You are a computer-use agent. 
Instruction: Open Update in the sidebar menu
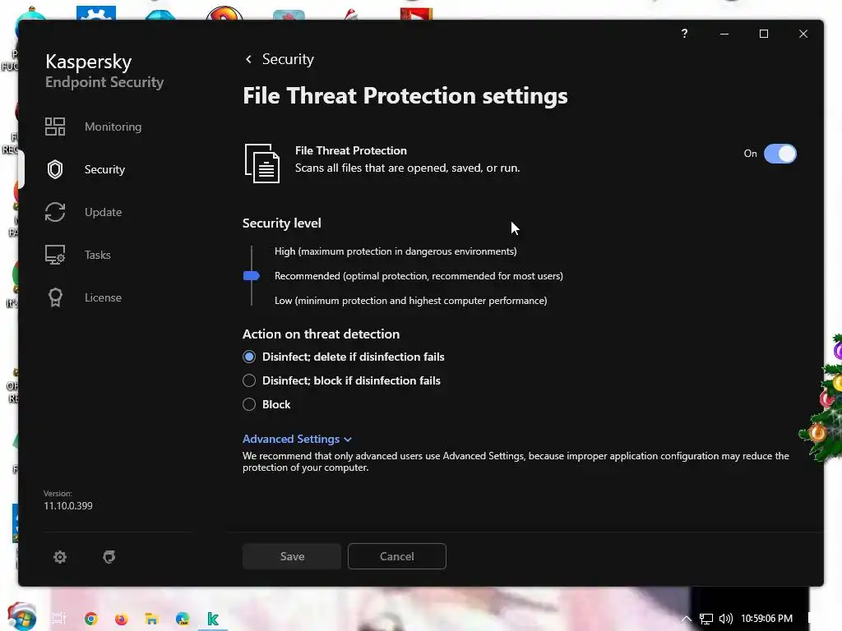pos(103,212)
